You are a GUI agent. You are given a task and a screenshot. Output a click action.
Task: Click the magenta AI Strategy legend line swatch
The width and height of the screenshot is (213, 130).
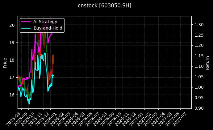(x=26, y=22)
